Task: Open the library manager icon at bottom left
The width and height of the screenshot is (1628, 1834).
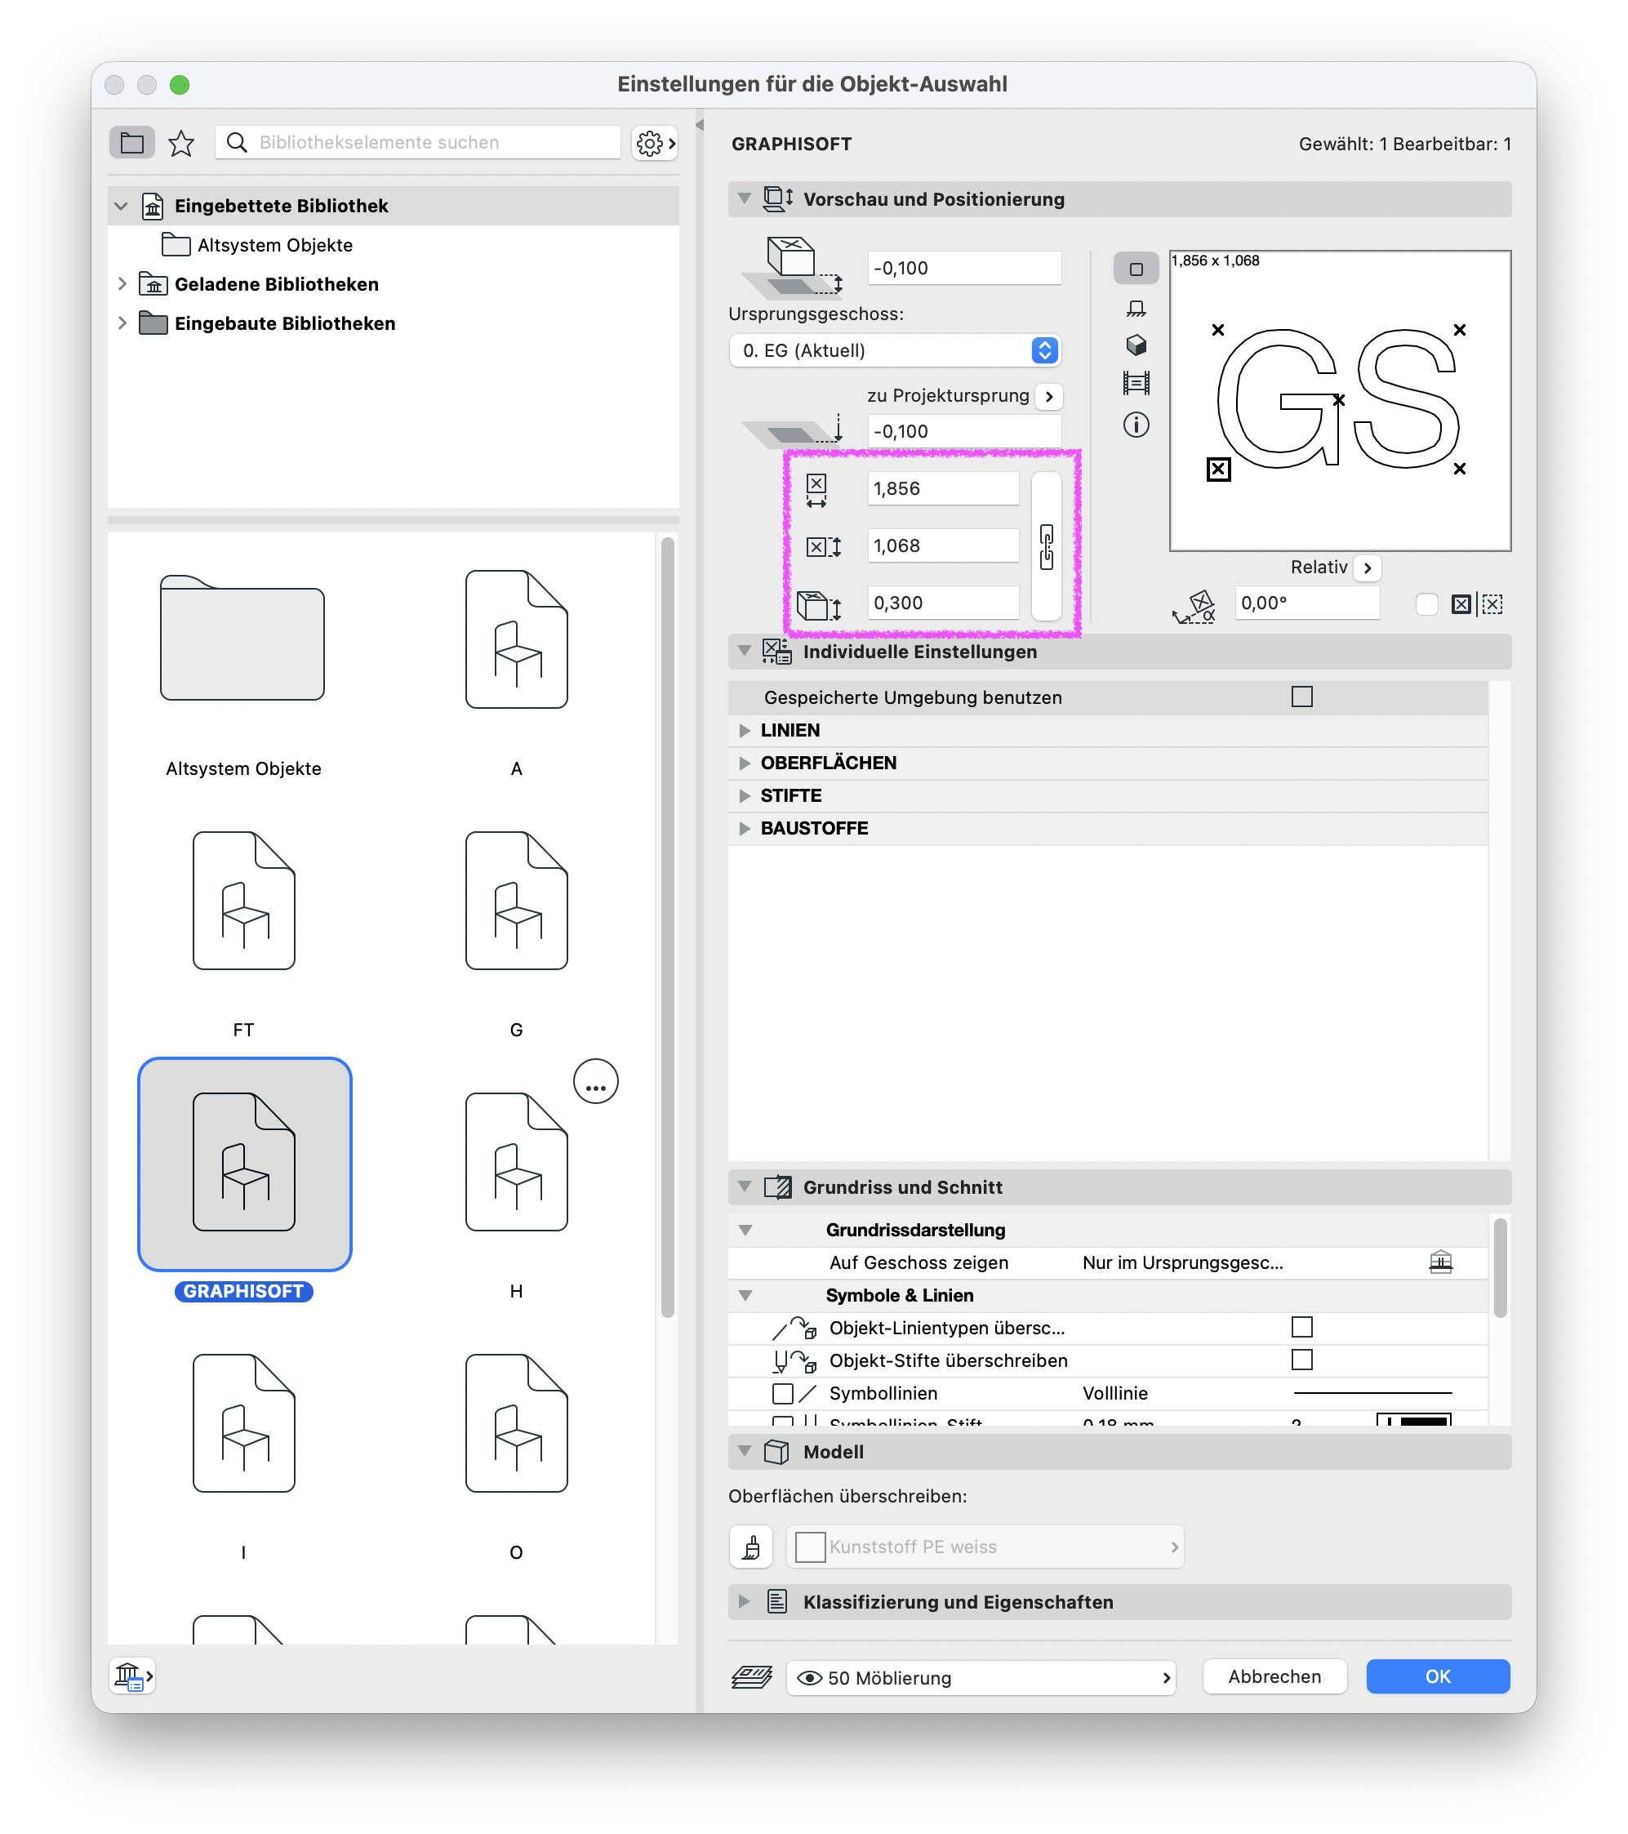Action: (x=131, y=1676)
